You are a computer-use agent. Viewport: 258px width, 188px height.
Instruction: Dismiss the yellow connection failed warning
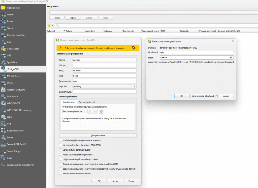[x=133, y=48]
